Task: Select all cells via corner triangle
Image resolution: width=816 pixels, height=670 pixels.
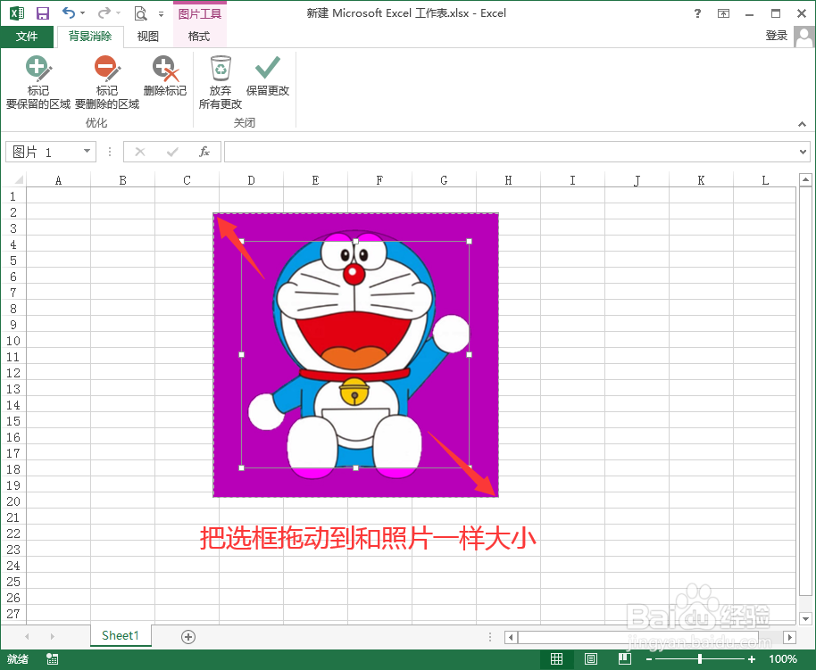Action: click(x=17, y=180)
